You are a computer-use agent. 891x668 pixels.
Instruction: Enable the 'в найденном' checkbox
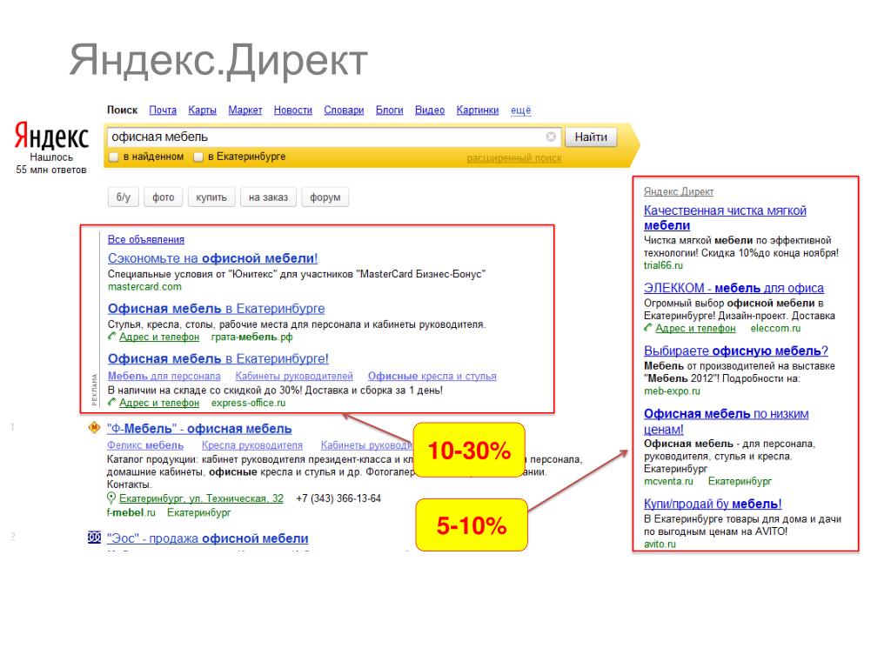coord(114,157)
